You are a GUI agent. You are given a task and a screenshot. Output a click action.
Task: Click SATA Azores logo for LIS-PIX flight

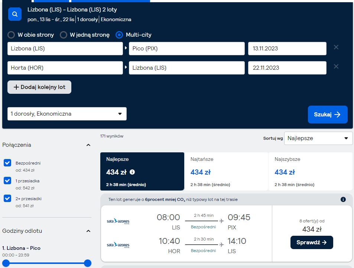[x=118, y=221]
